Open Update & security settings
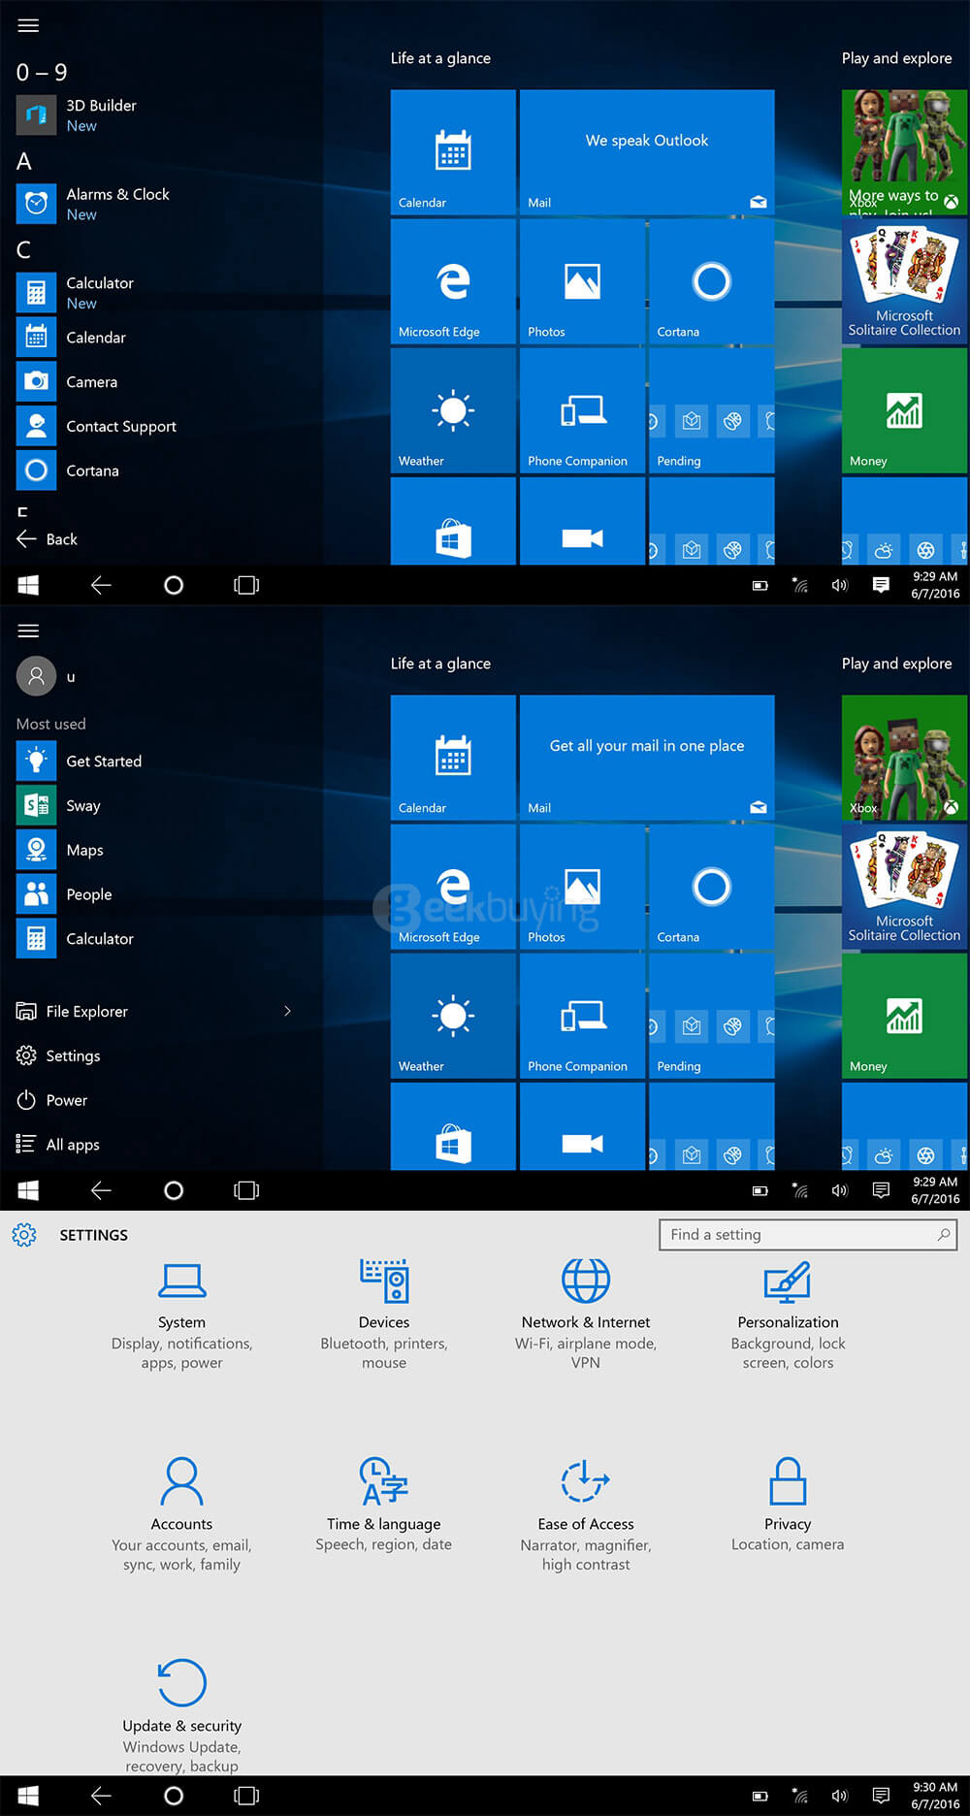970x1816 pixels. (x=181, y=1713)
